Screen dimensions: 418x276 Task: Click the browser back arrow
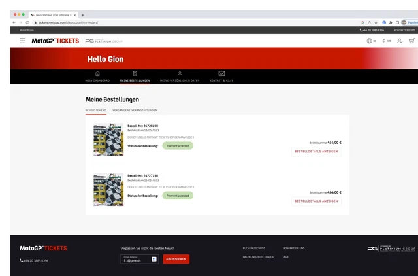(14, 22)
